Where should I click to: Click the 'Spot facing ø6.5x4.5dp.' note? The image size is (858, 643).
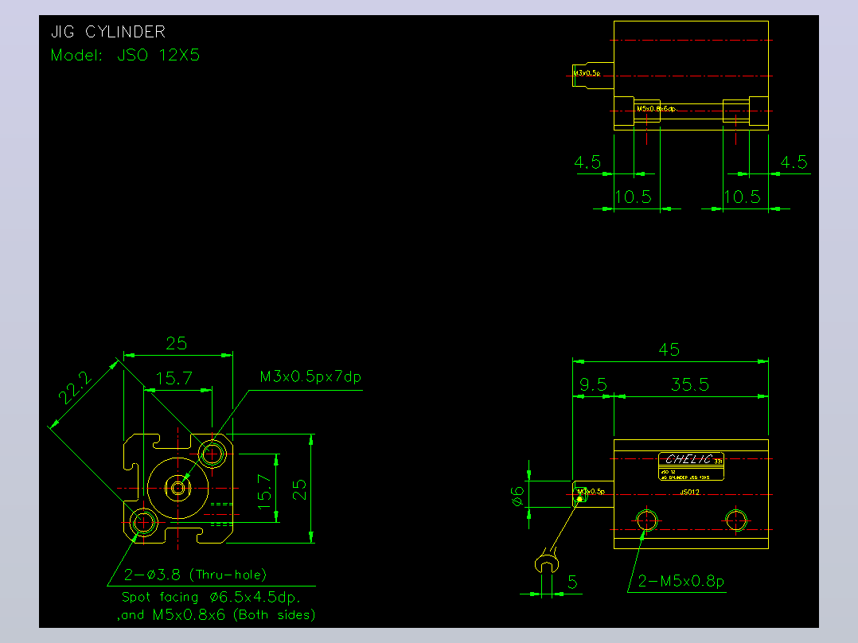(211, 597)
